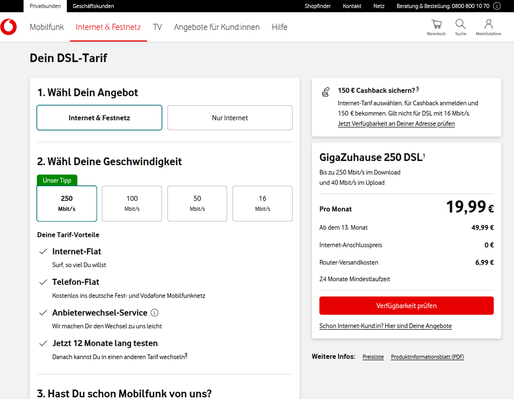Click Jetzt Verfügbarkeit an Deiner Adresse prüfen
The height and width of the screenshot is (399, 514).
[x=396, y=124]
